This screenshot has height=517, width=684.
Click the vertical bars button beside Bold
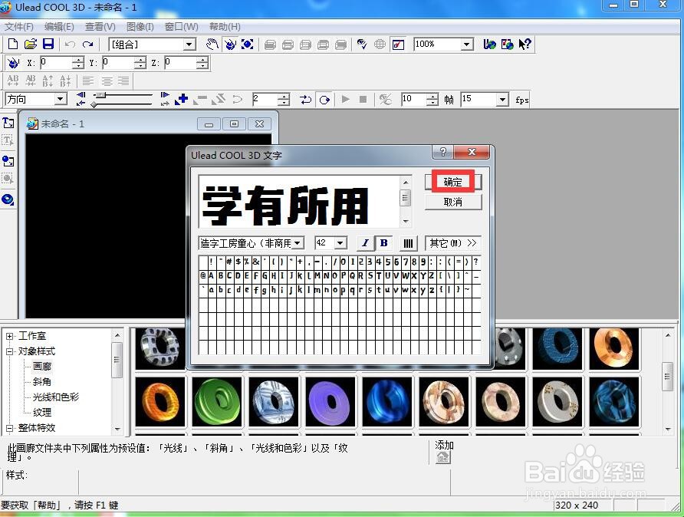[x=408, y=243]
